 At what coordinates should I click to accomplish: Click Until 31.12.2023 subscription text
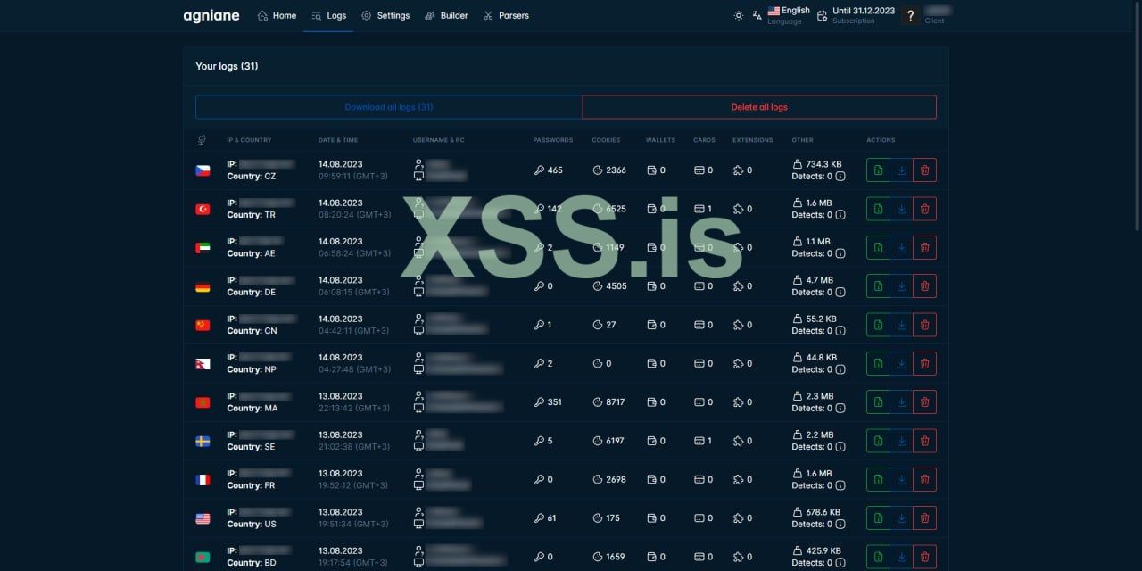click(x=864, y=11)
